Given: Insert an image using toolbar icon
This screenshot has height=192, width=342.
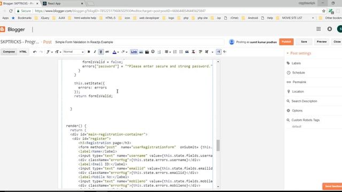Looking at the screenshot, I should 141,52.
